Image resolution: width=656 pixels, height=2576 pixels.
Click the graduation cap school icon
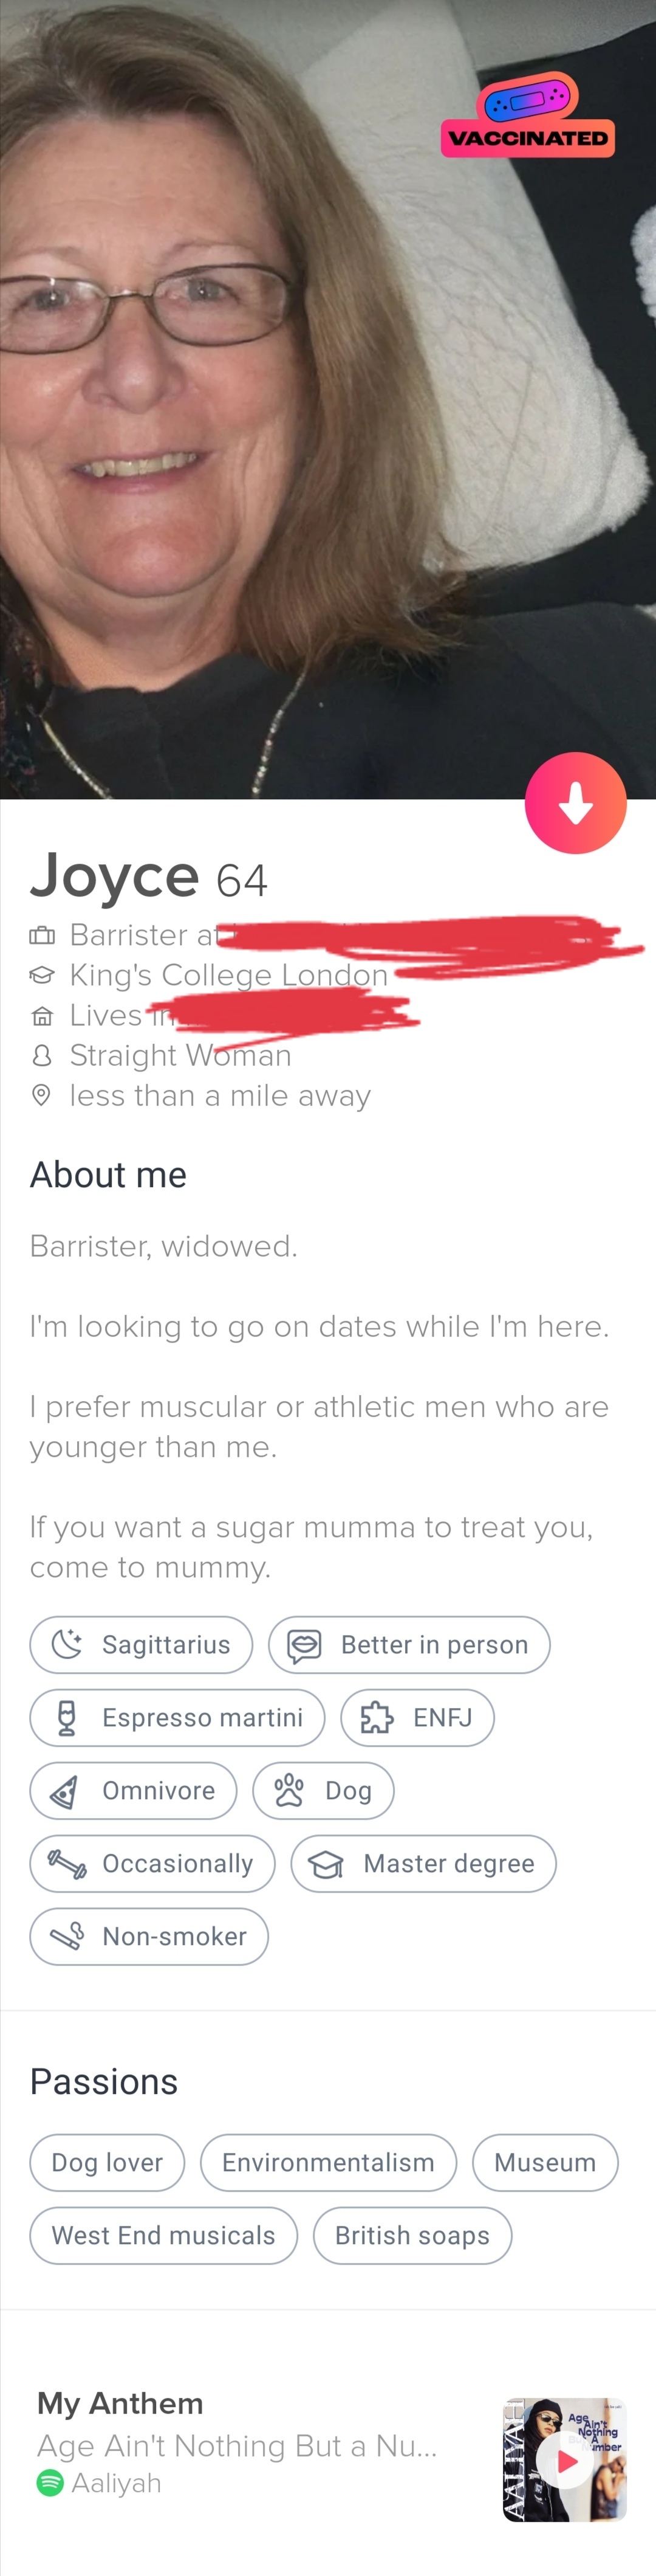[42, 975]
